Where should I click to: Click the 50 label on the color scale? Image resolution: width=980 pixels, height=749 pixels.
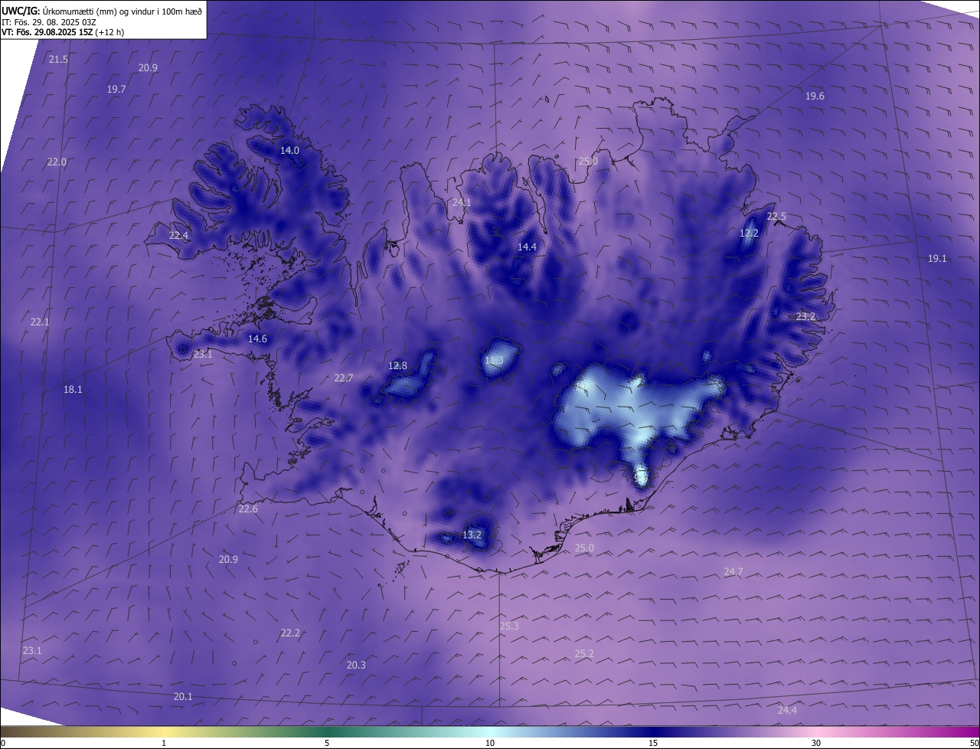[974, 743]
